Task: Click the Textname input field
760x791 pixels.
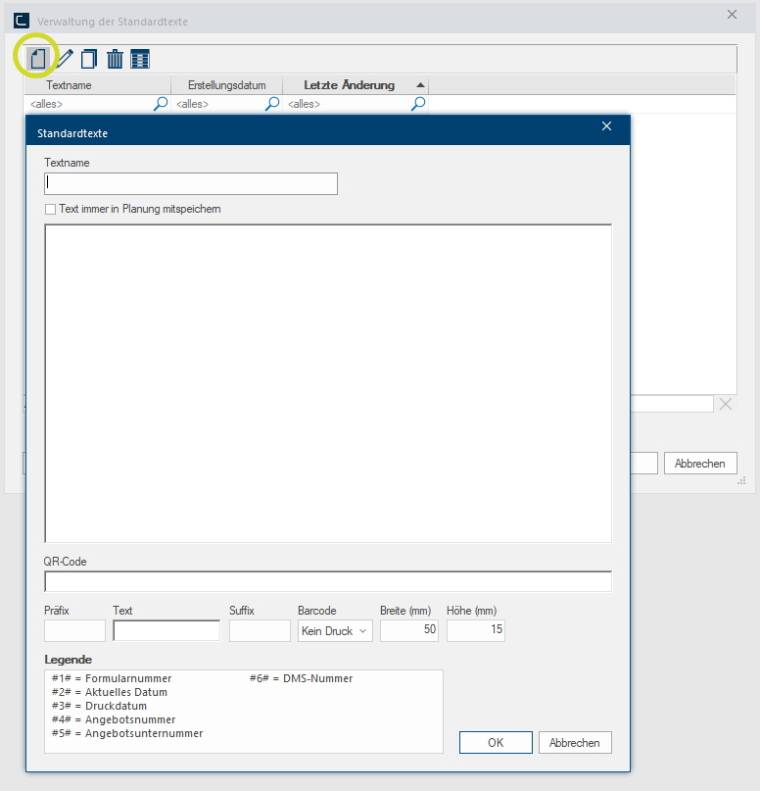Action: 191,183
